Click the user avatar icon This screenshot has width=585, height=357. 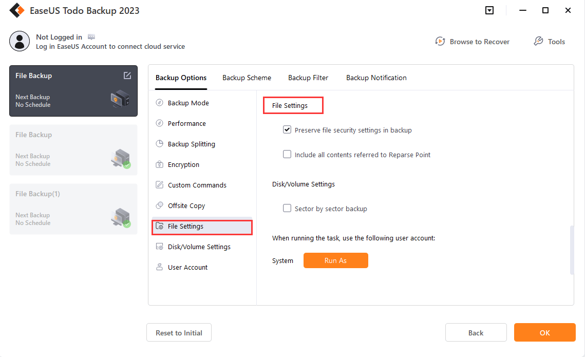pos(20,42)
